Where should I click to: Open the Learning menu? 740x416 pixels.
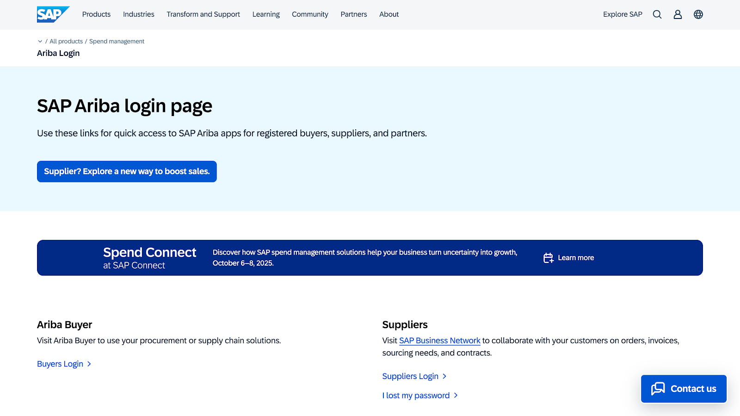266,14
